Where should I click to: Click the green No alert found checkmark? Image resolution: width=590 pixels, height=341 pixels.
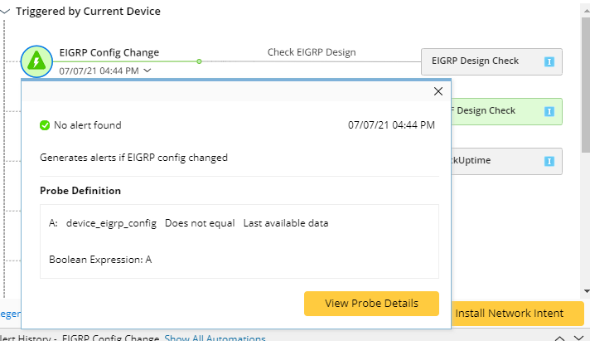(x=45, y=125)
